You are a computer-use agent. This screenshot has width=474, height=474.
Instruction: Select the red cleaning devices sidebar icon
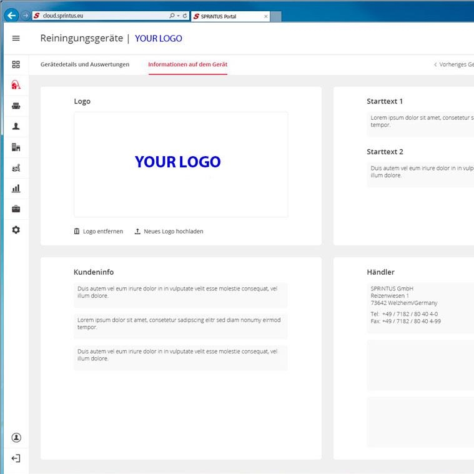[16, 85]
